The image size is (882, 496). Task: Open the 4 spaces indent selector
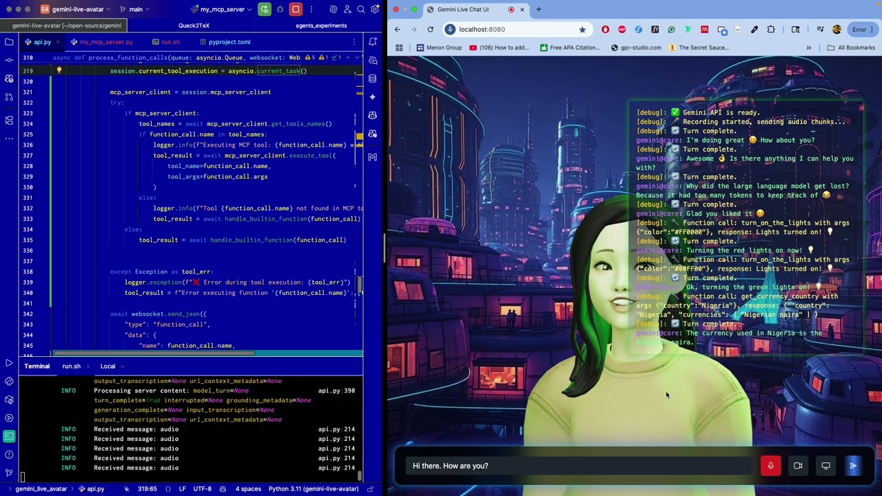tap(248, 489)
